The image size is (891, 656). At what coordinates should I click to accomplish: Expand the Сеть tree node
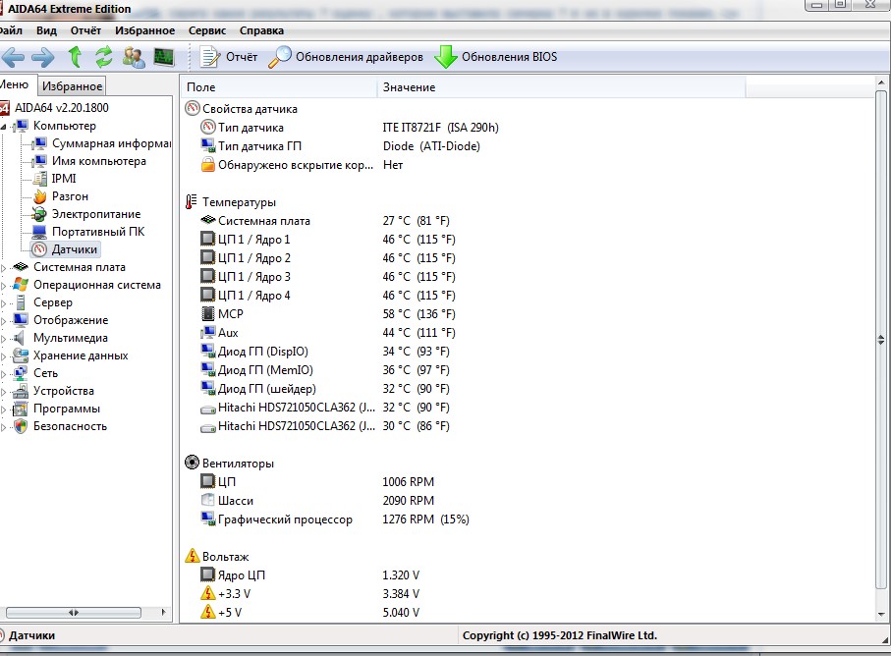pos(3,374)
